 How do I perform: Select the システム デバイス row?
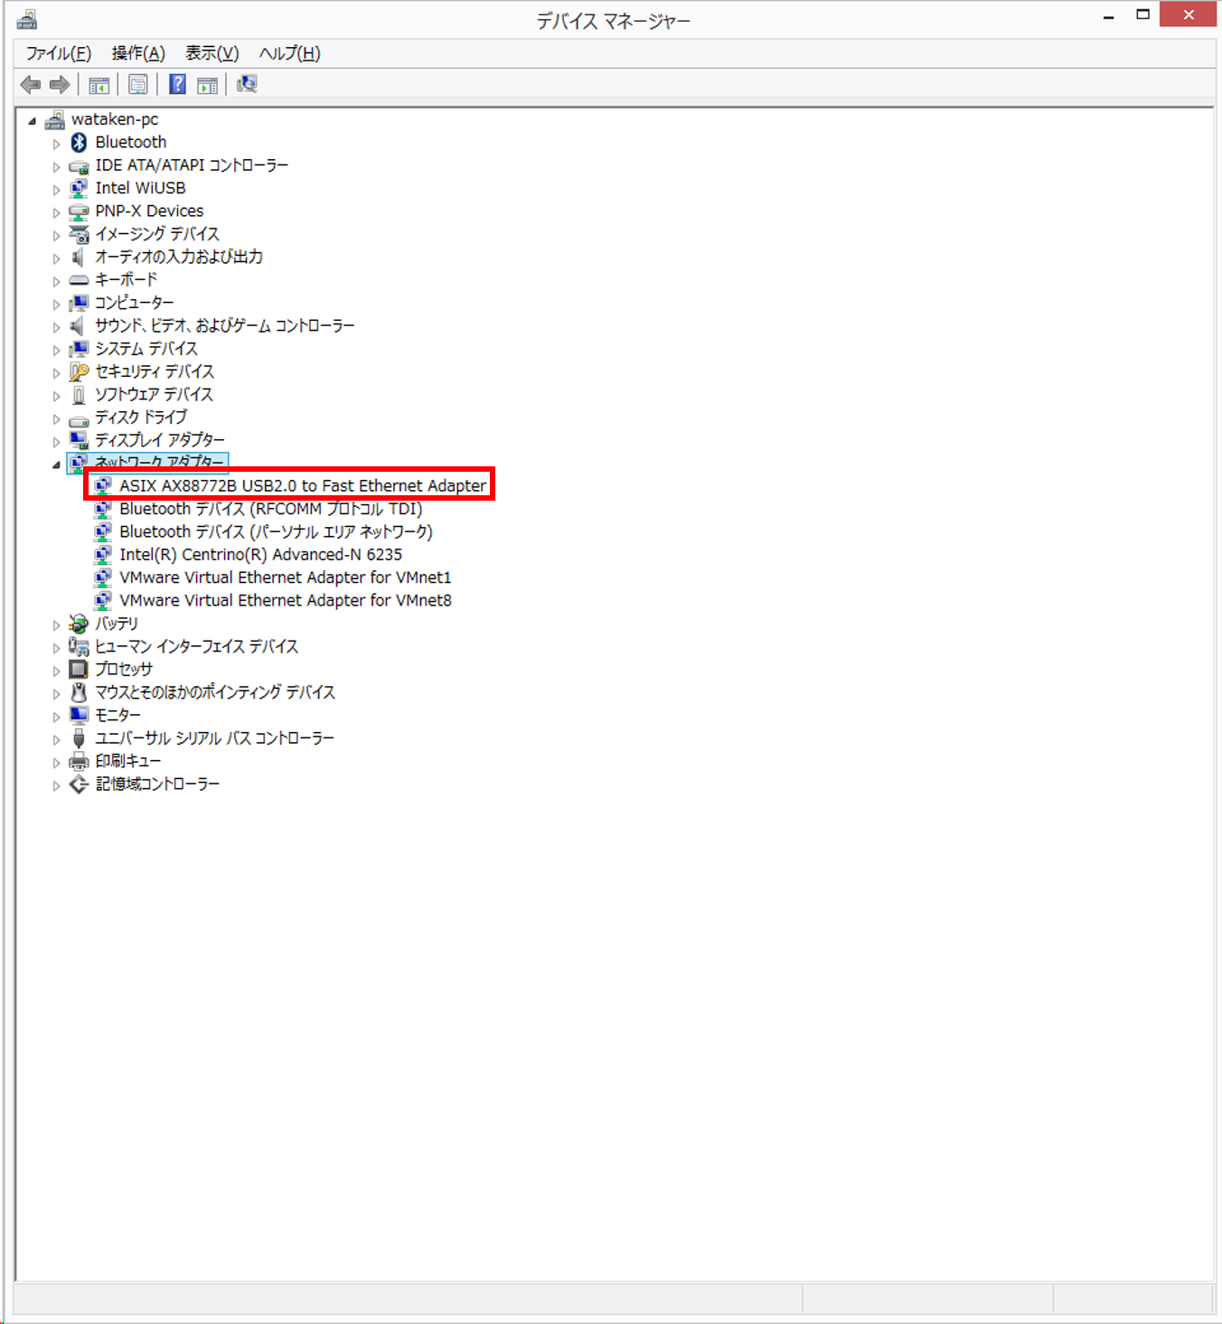146,349
